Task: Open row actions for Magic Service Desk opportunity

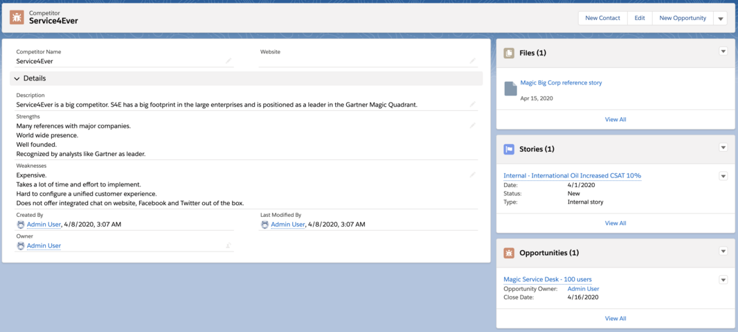Action: pos(723,280)
